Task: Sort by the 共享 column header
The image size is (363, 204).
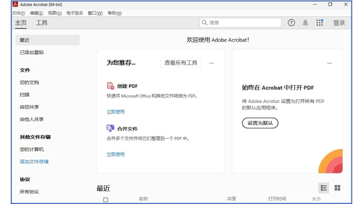Action: (231, 199)
